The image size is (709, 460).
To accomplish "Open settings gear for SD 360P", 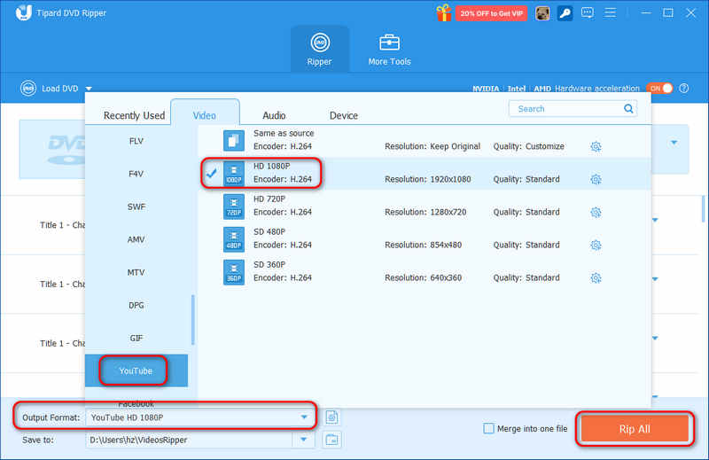I will click(x=596, y=277).
